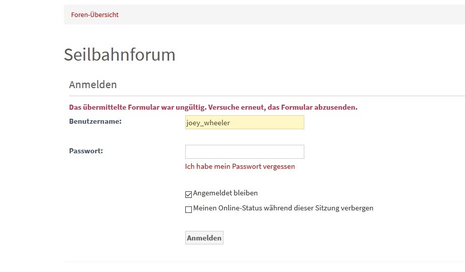465x272 pixels.
Task: Click the sentence 'Das übermittelte Formular war ungültig.'
Action: pos(137,107)
